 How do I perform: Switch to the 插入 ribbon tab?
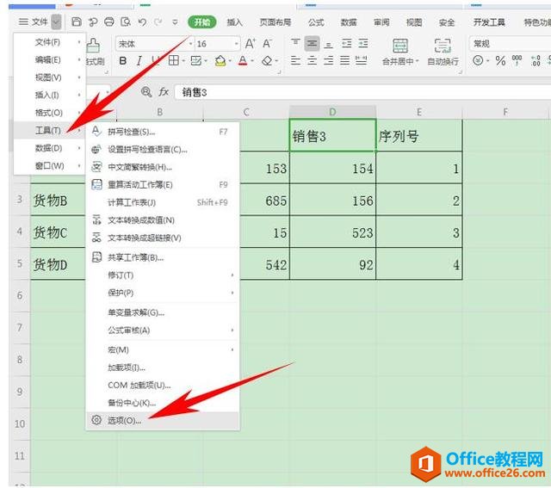point(235,22)
